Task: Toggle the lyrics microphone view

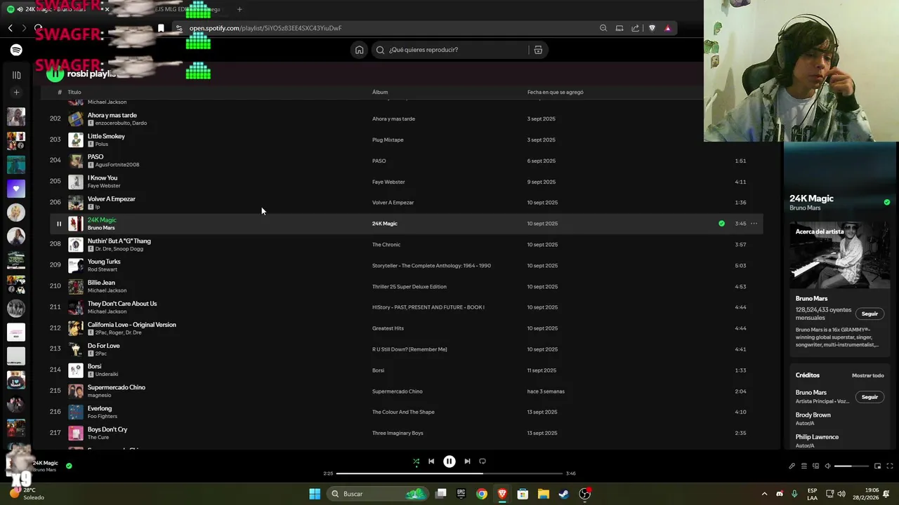Action: point(792,466)
